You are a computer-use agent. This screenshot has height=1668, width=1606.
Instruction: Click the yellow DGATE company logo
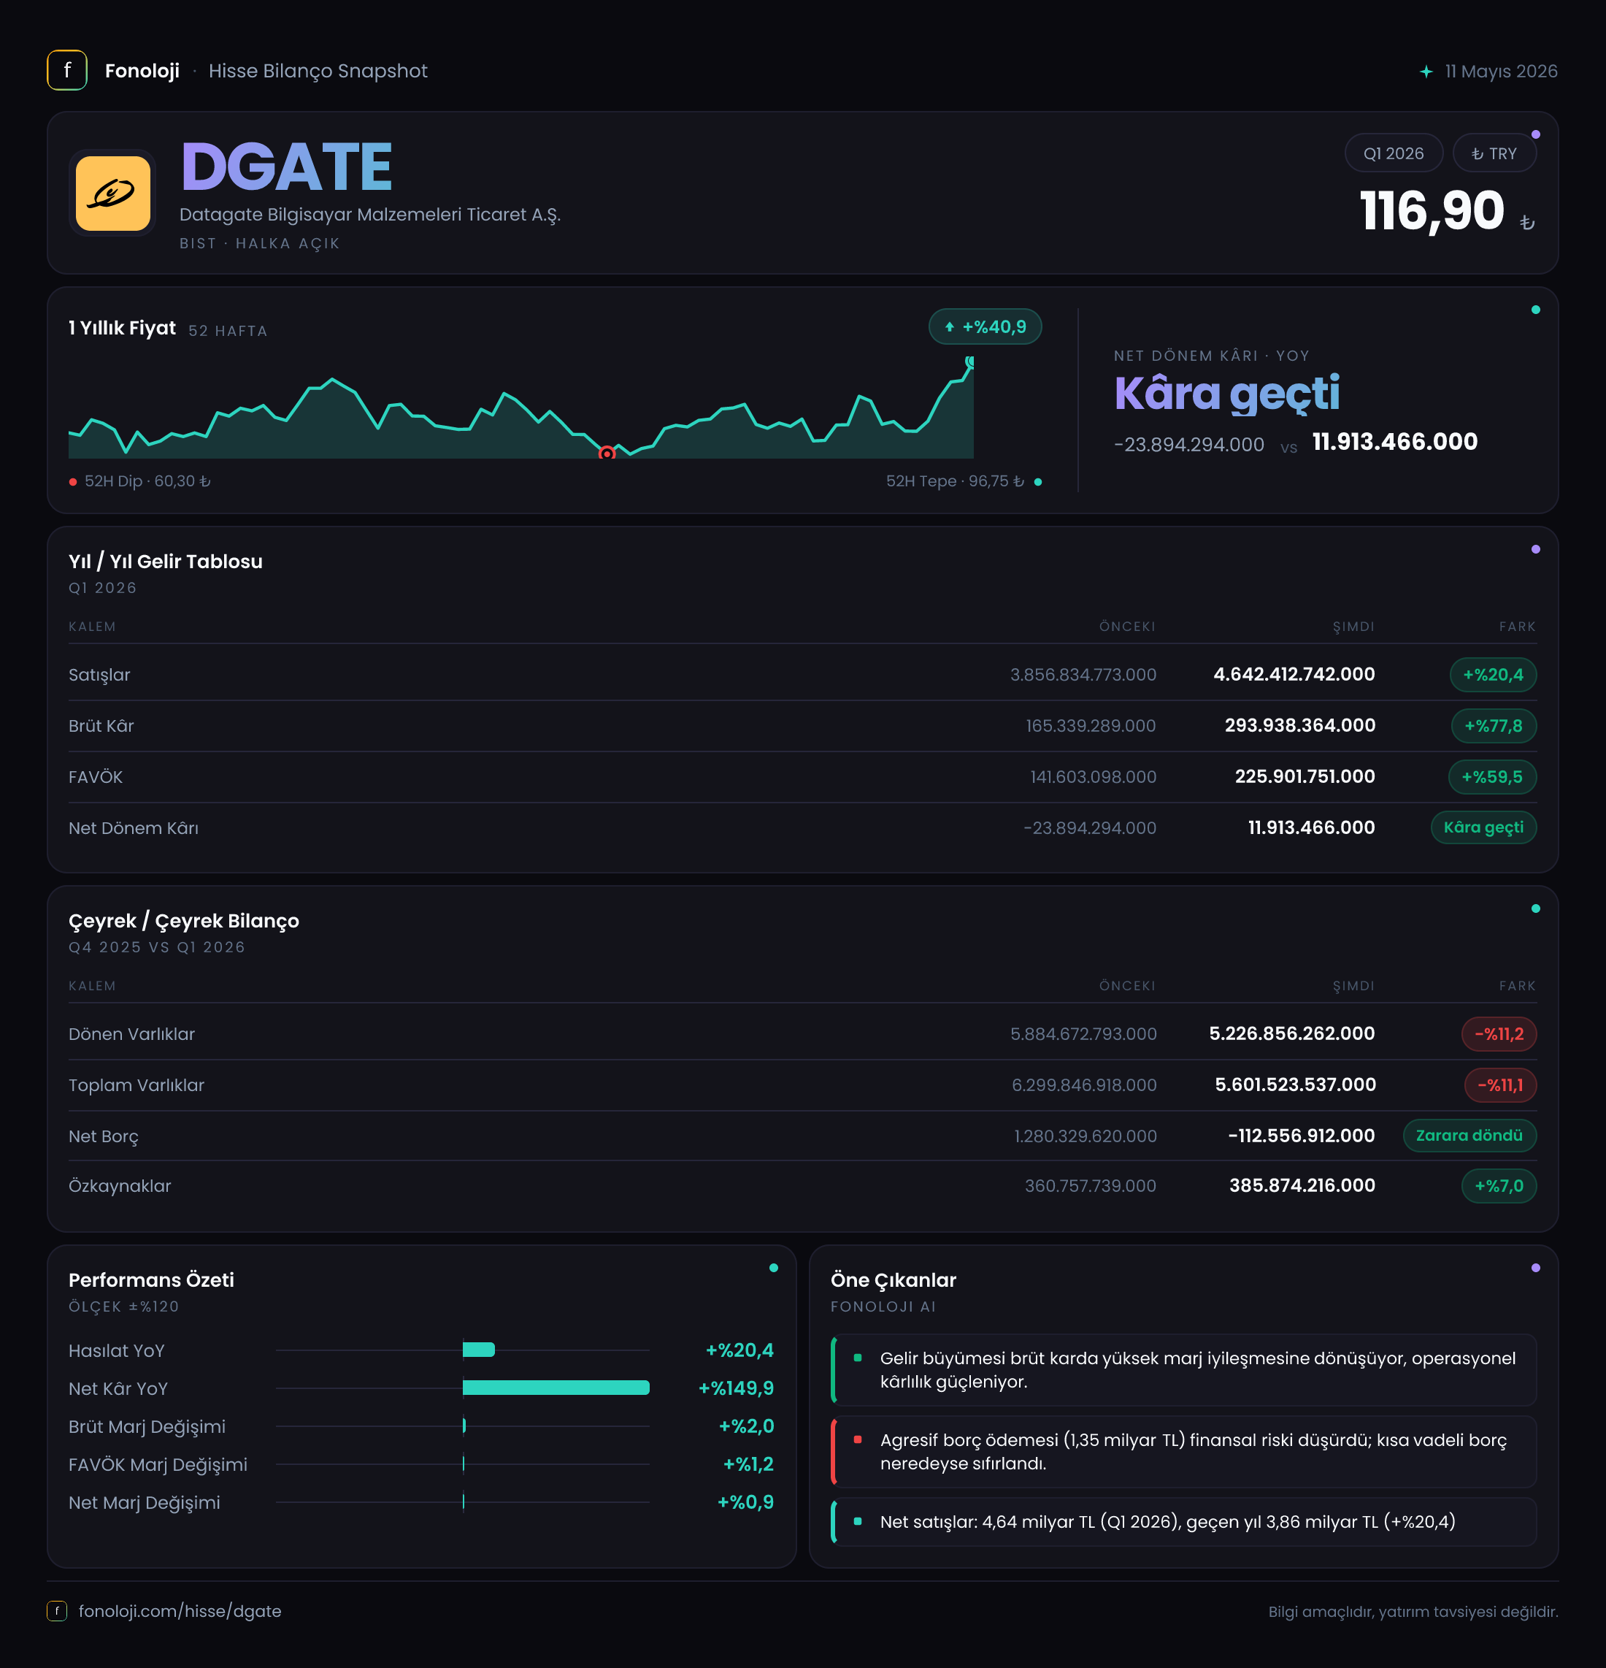point(113,194)
